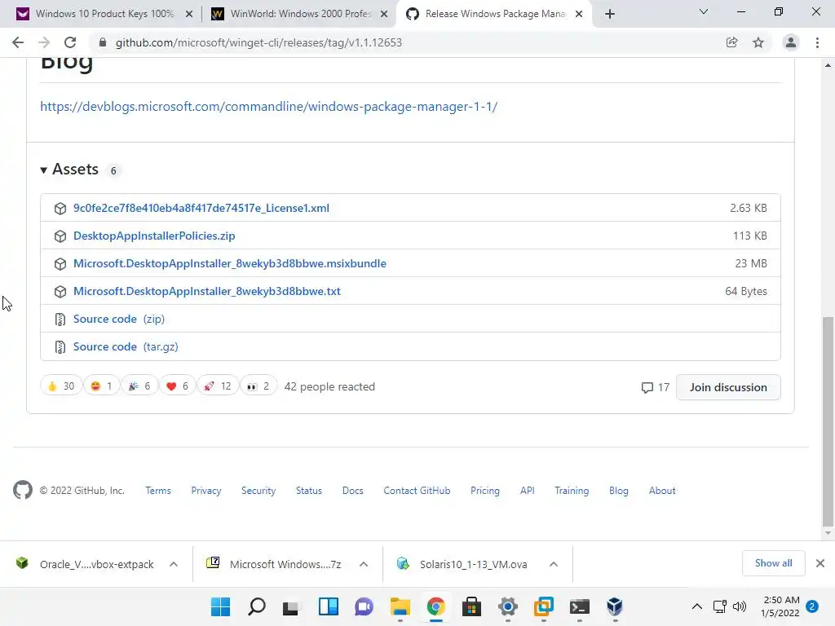Click the Join discussion button
Viewport: 835px width, 626px height.
pos(728,387)
